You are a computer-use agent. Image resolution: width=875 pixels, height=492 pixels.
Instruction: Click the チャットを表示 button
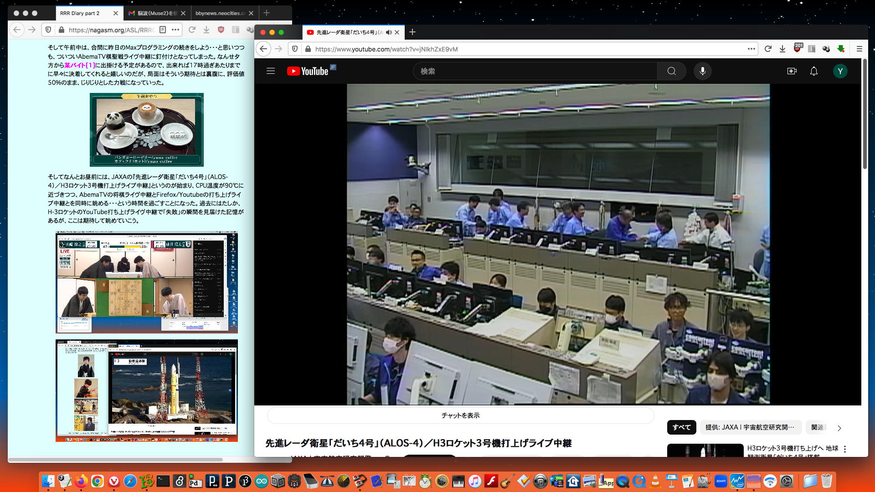point(460,415)
